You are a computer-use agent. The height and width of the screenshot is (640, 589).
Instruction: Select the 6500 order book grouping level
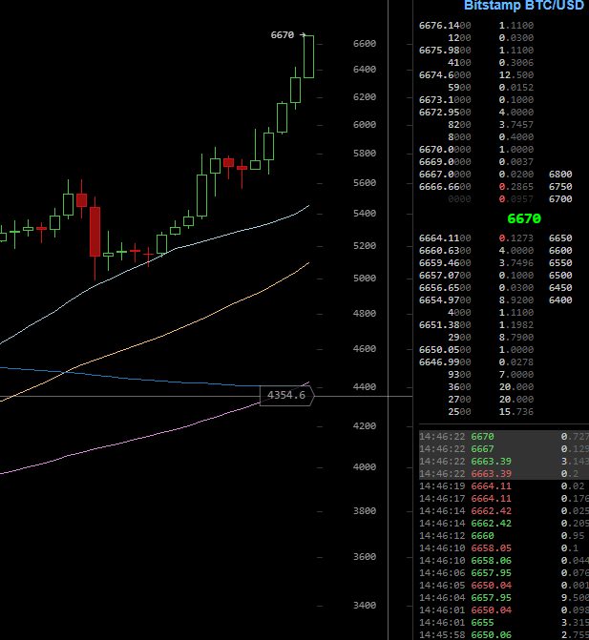[x=560, y=275]
